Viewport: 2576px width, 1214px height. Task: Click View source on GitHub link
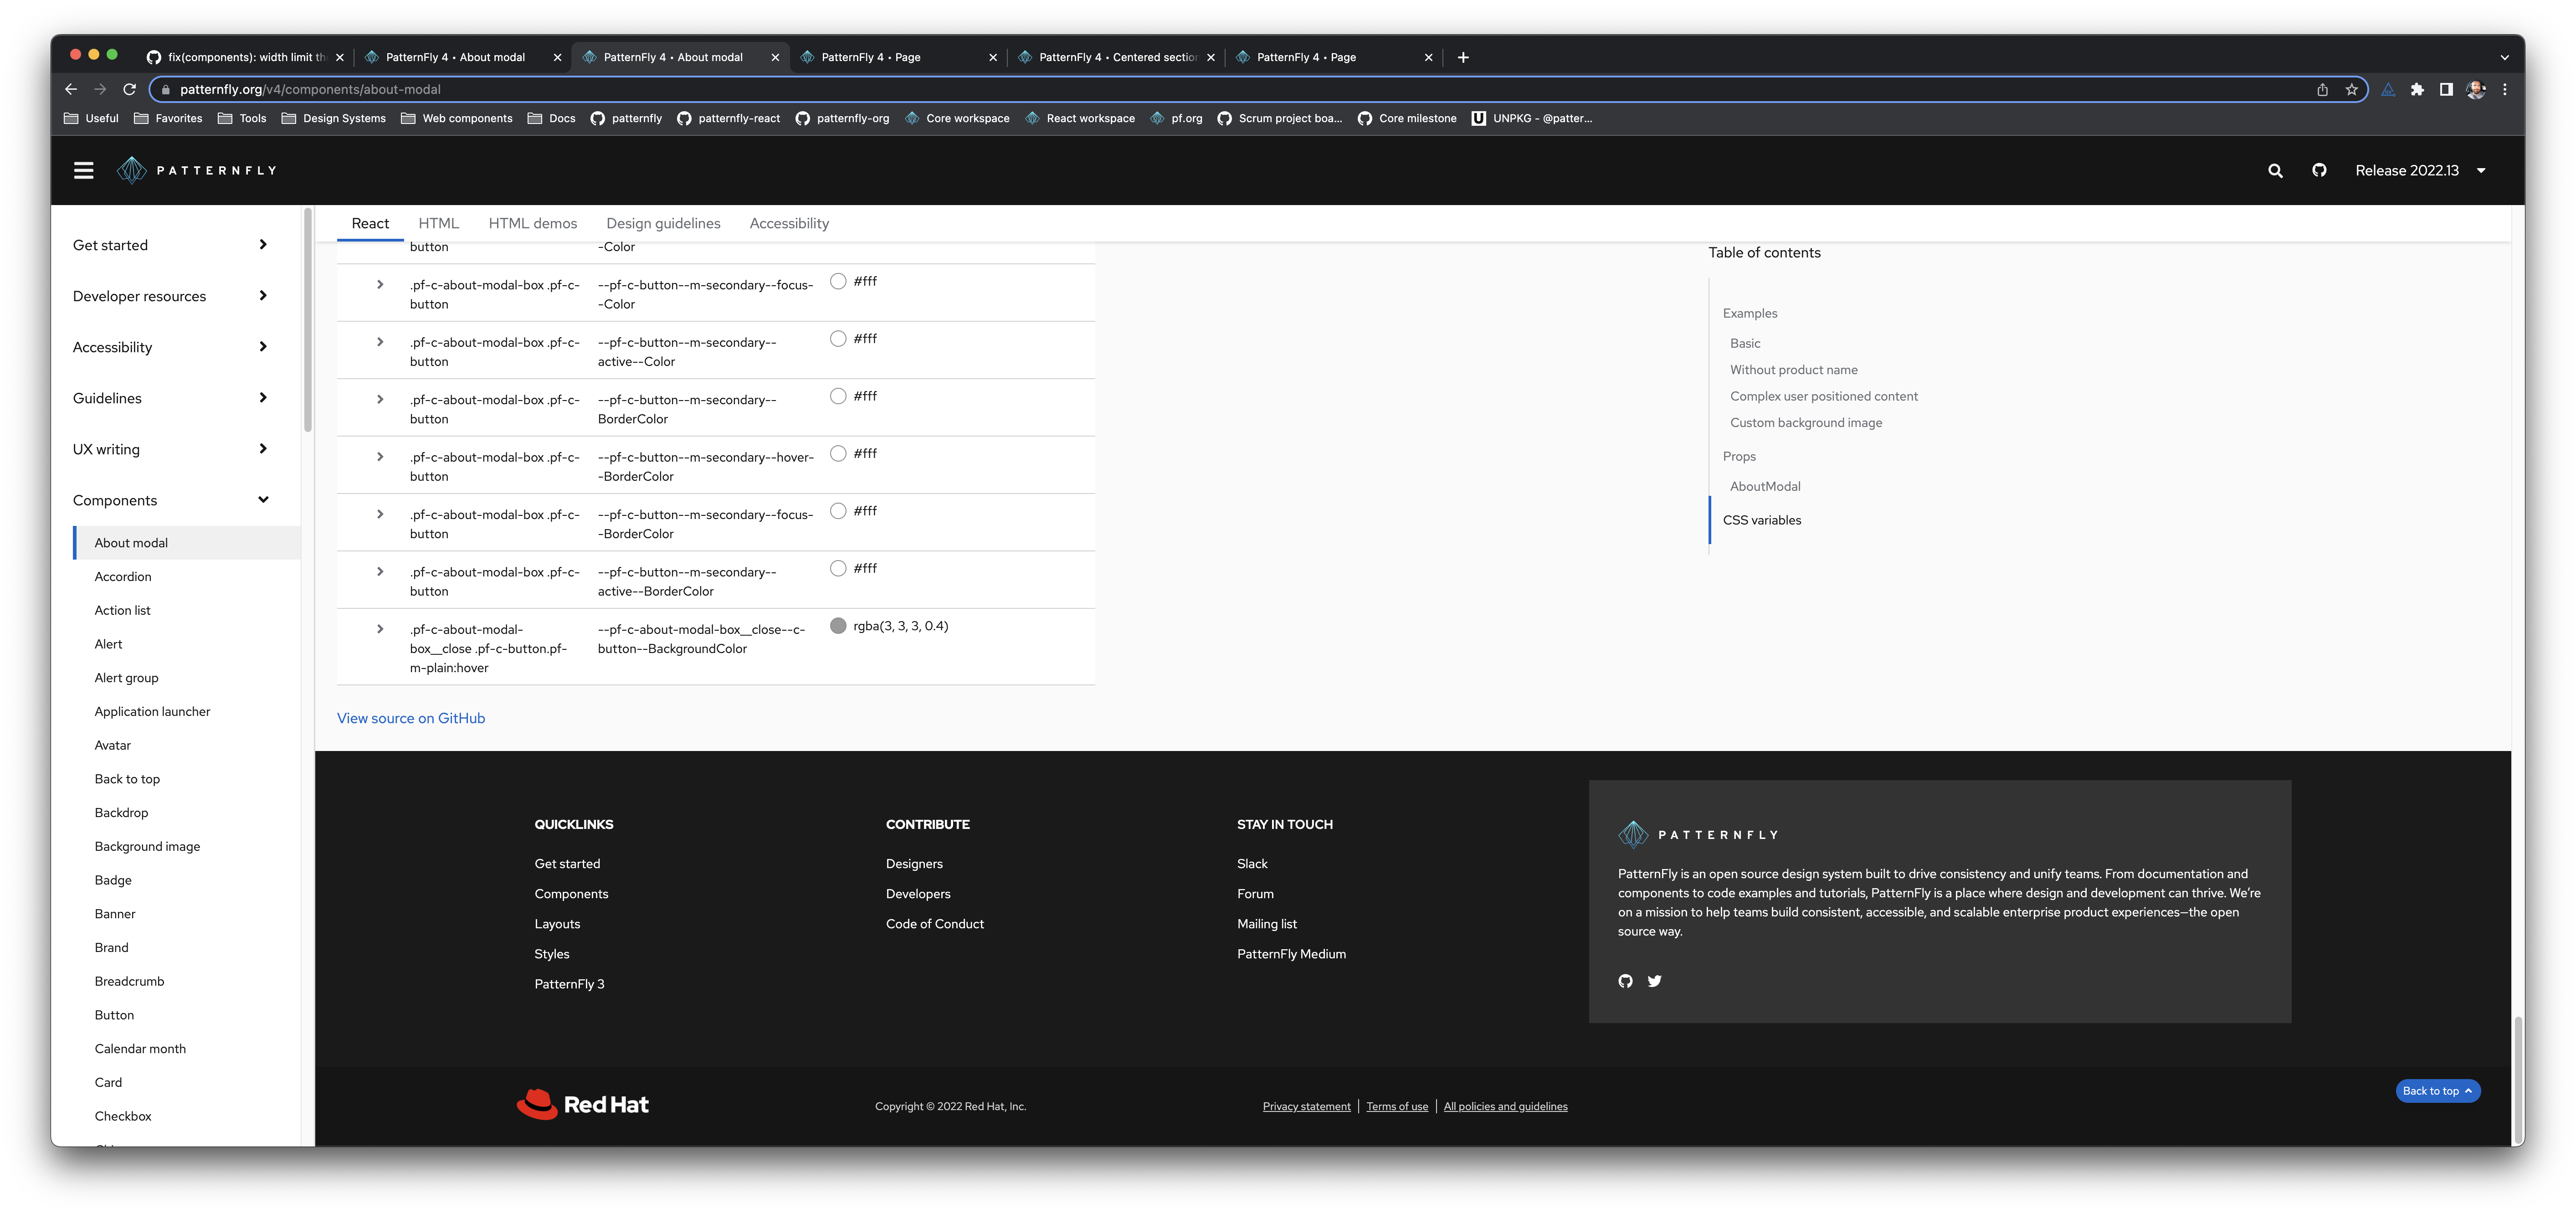[x=410, y=718]
